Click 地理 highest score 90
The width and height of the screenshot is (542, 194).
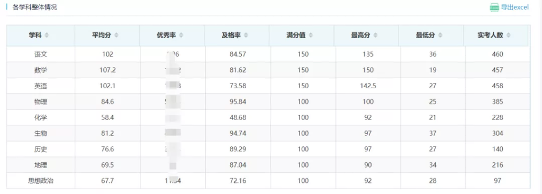pos(368,165)
